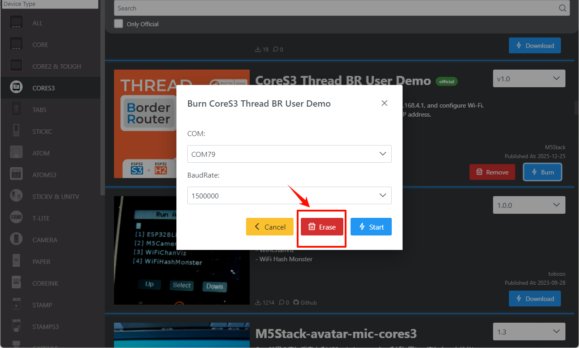Open the Github link icon
Viewport: 579px width, 348px height.
click(x=296, y=302)
